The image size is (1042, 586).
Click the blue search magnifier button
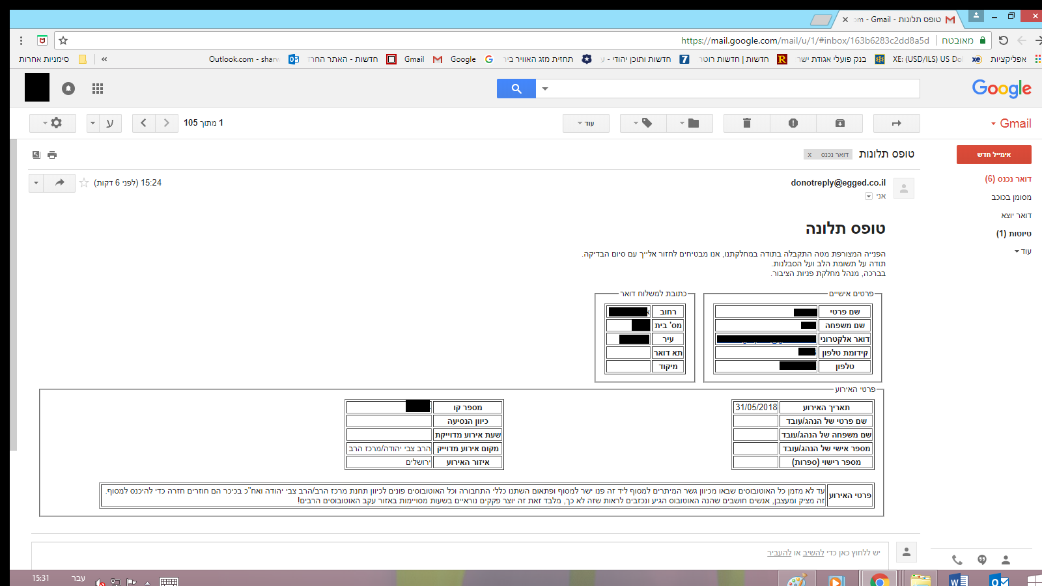tap(516, 89)
